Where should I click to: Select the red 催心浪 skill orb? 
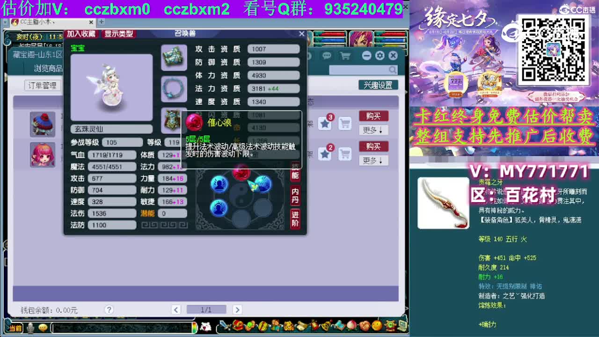pos(241,173)
